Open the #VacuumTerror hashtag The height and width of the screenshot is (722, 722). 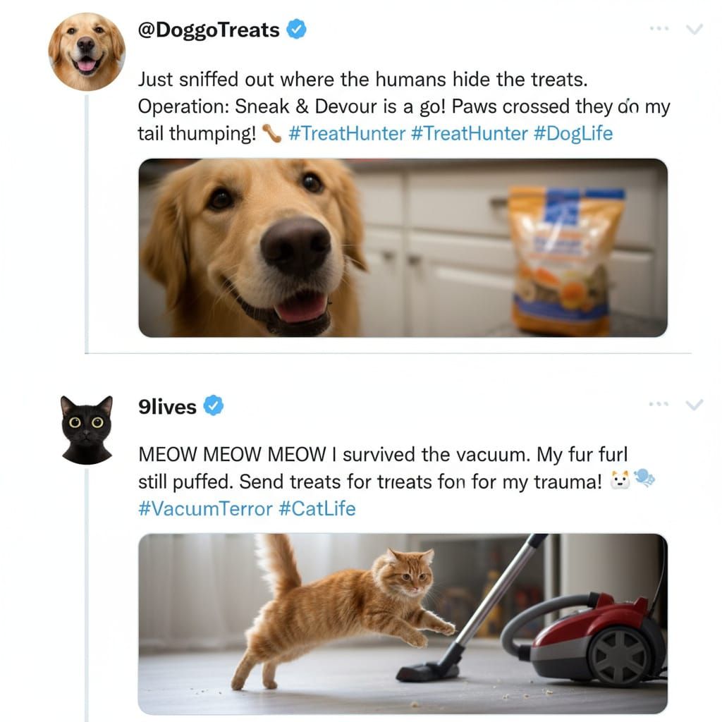pos(205,508)
